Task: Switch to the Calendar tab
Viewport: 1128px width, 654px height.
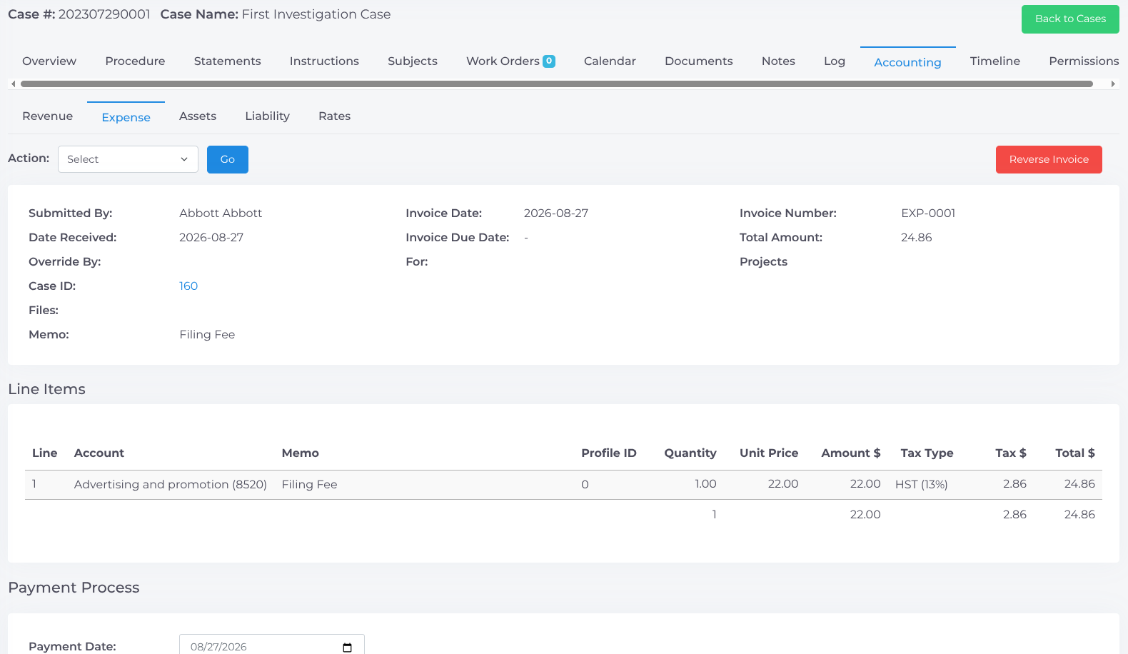Action: coord(610,61)
